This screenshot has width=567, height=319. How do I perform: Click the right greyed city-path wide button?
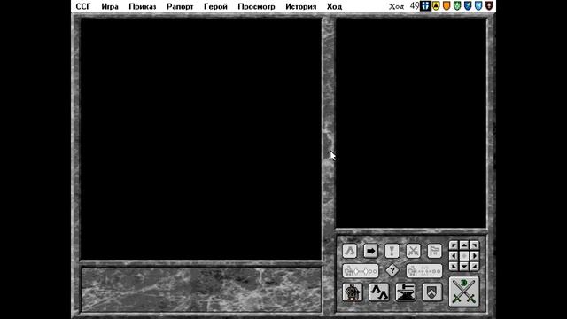[x=424, y=270]
